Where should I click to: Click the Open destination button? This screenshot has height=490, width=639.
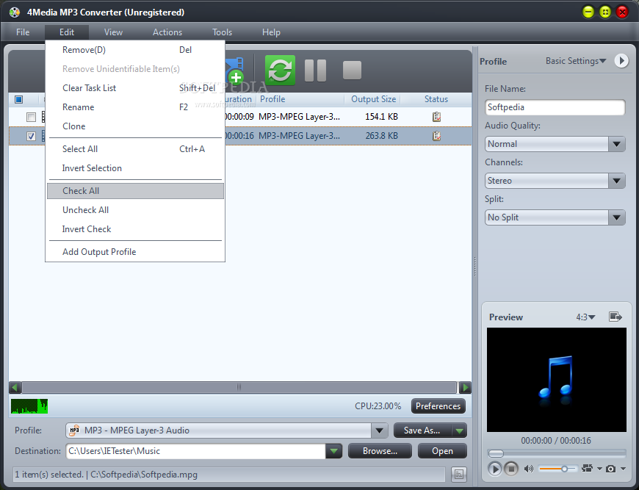click(x=443, y=451)
